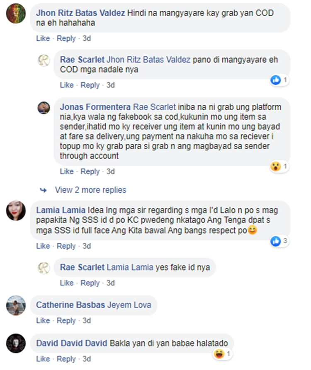
Task: Click the 3d timestamp under Lamia Lamia's comment
Action: click(x=87, y=246)
